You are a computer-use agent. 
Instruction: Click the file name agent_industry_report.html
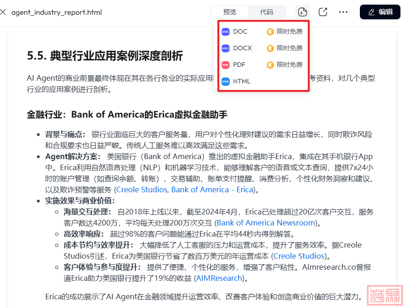pos(56,12)
